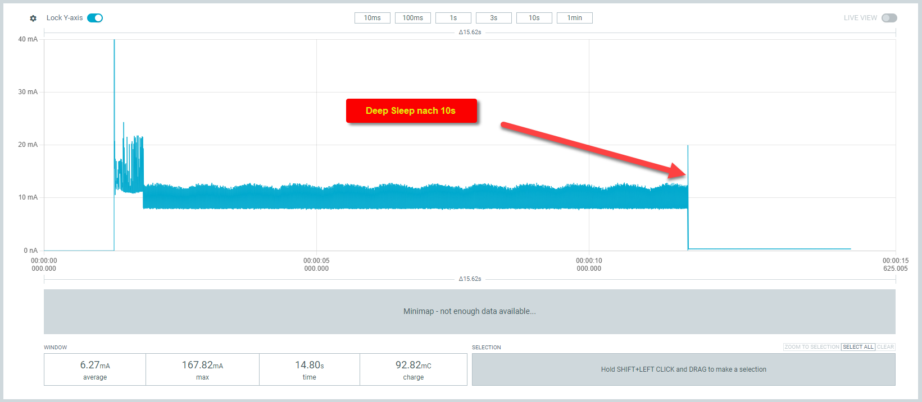Set time window to 10ms
Viewport: 922px width, 402px height.
click(372, 18)
